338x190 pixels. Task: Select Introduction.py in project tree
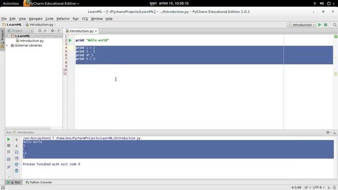point(30,41)
